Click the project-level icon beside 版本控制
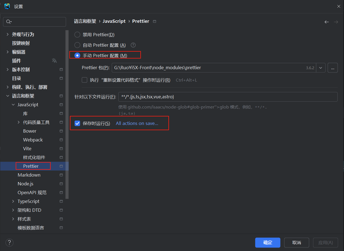The width and height of the screenshot is (344, 251). [61, 69]
